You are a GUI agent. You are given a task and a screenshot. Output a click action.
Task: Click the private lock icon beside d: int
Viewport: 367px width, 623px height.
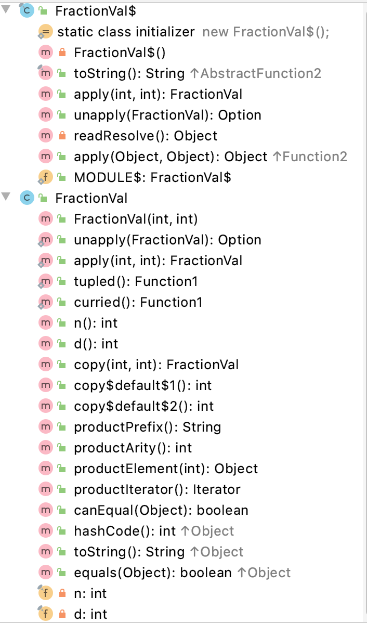pyautogui.click(x=62, y=614)
